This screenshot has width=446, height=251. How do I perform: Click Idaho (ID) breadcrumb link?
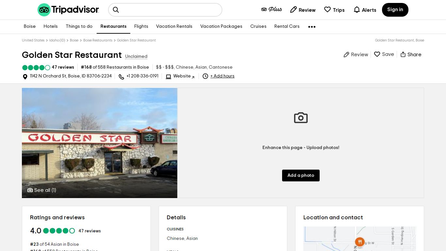57,41
